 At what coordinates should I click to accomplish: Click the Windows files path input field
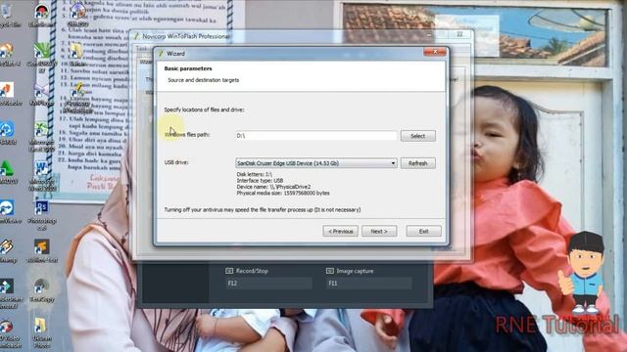tap(315, 136)
